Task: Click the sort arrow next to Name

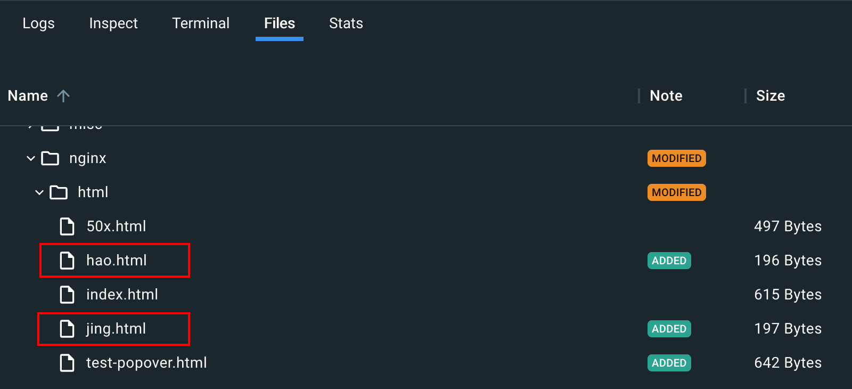Action: [x=63, y=96]
